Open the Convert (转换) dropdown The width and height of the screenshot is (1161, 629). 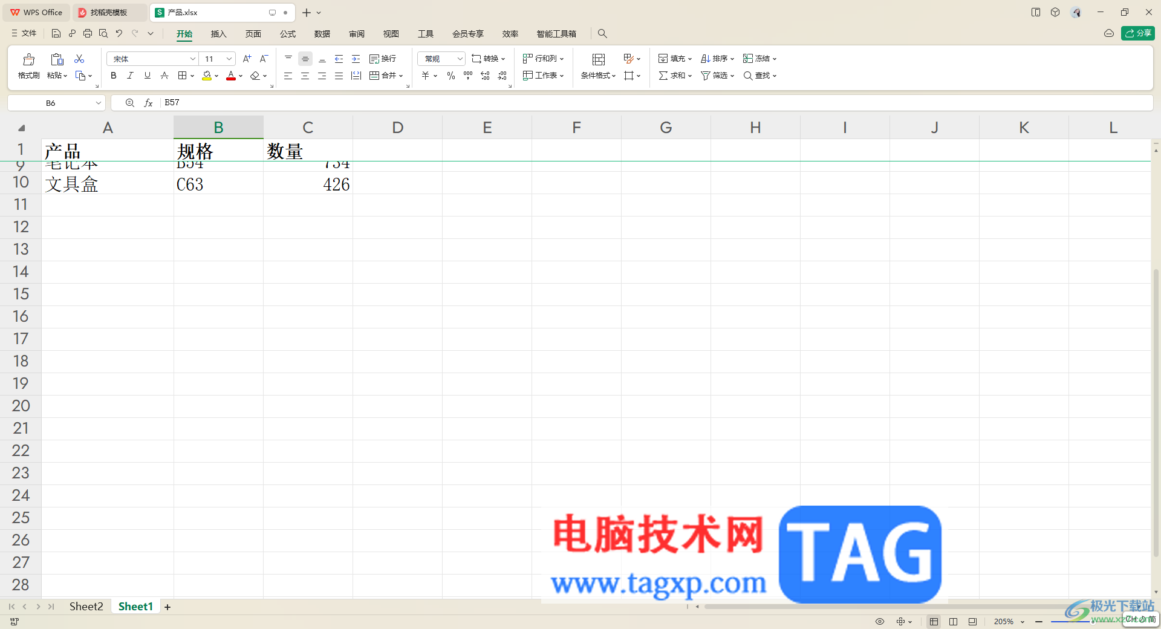tap(489, 59)
